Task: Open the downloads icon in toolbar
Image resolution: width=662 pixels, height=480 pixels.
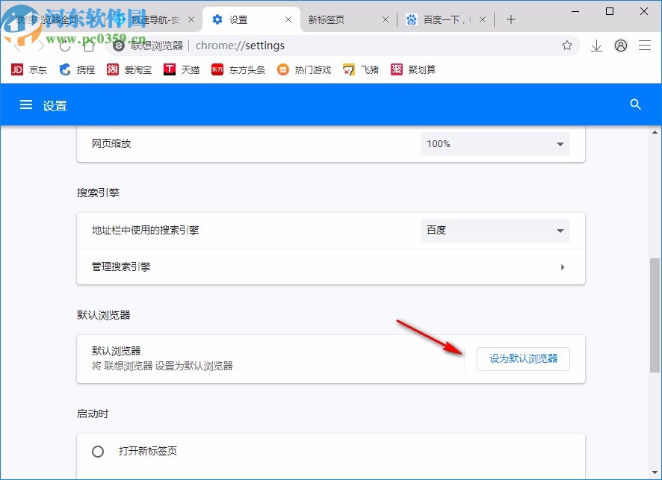Action: (x=596, y=46)
